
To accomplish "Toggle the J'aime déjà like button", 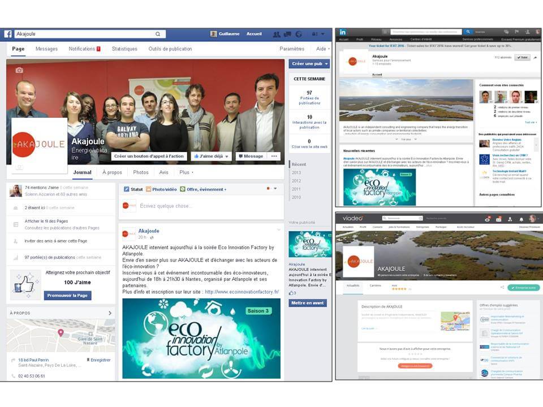I will click(211, 156).
